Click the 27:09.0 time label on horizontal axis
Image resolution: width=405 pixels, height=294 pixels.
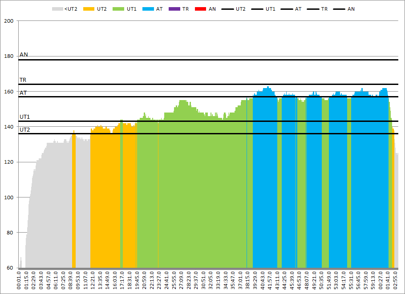(181, 282)
